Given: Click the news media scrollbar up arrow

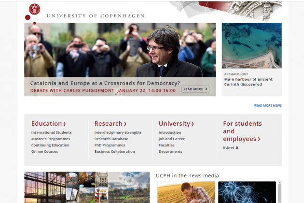Looking at the screenshot, I should [x=279, y=182].
